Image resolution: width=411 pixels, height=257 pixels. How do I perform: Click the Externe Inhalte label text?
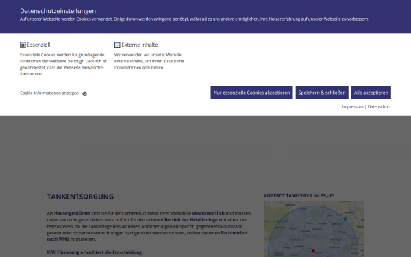tap(140, 45)
